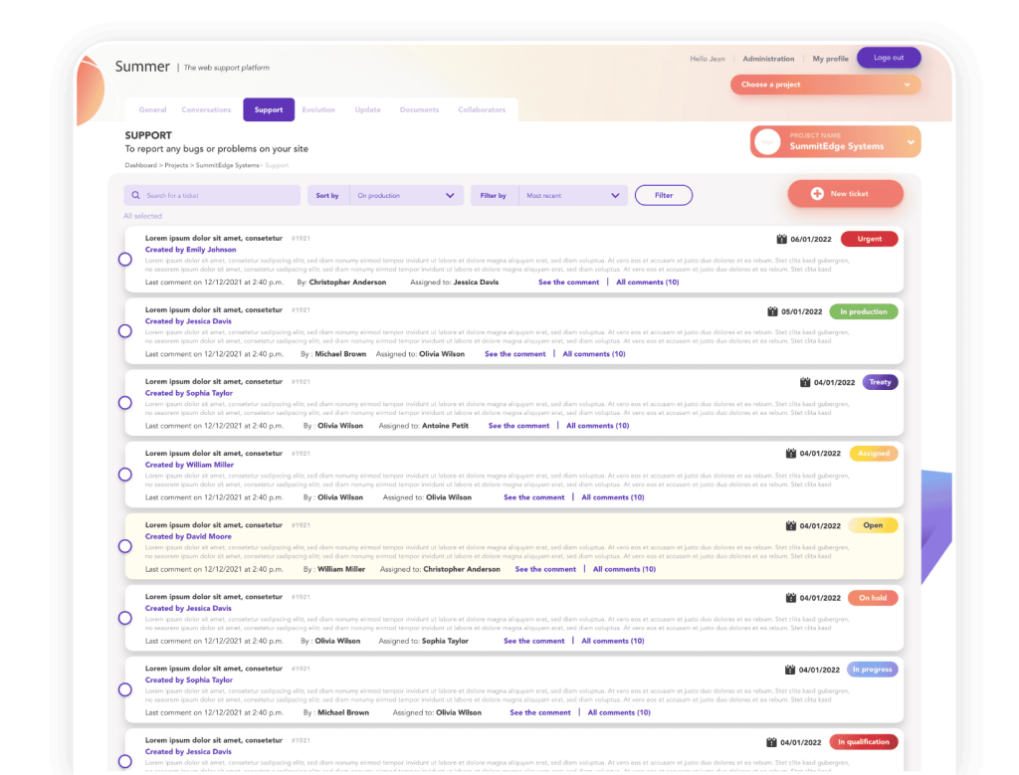Click calendar icon on the On hold ticket

[x=791, y=598]
